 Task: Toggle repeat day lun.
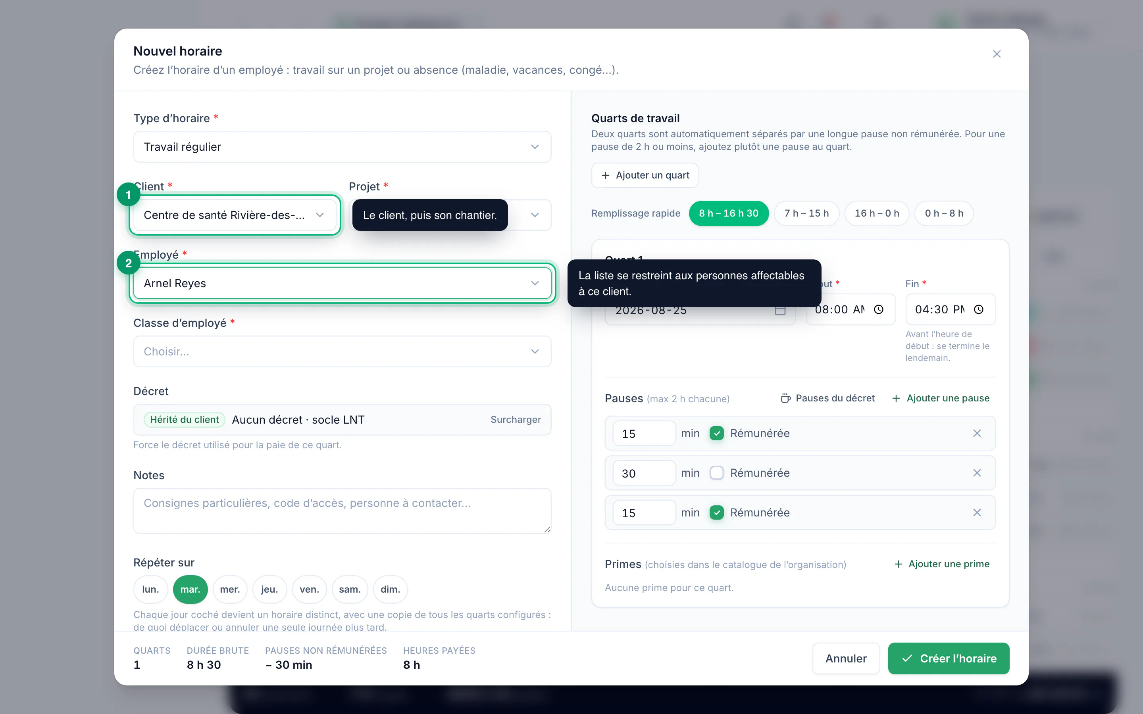click(151, 589)
